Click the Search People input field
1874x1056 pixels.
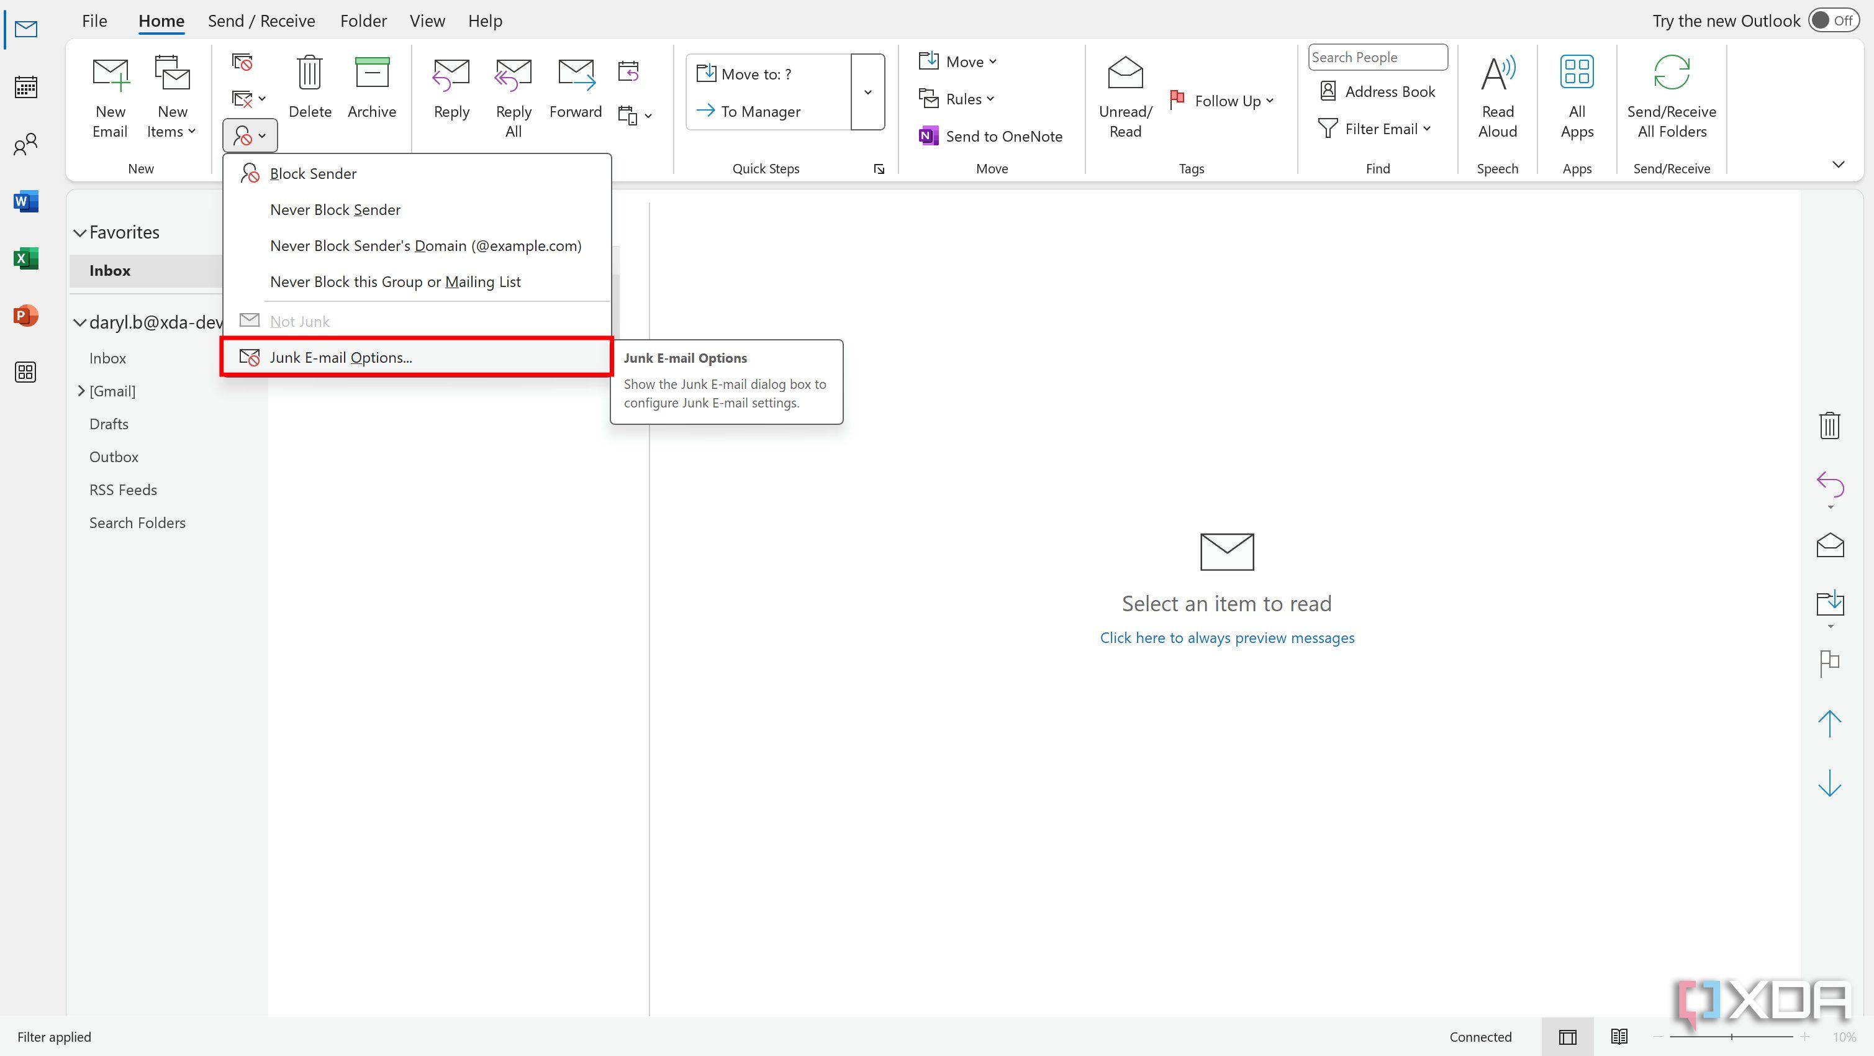tap(1377, 57)
